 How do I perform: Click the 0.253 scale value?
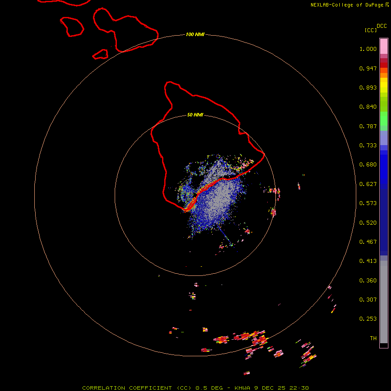coord(368,319)
